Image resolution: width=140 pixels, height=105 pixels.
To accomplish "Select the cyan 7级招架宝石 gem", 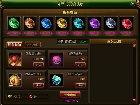I will [78, 23].
